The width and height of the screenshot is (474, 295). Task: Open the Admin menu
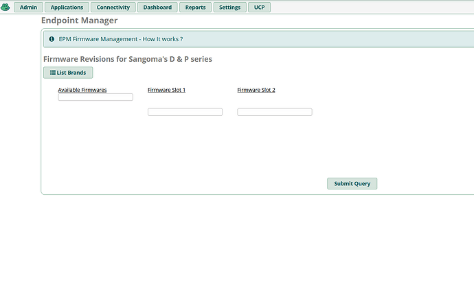[x=28, y=8]
